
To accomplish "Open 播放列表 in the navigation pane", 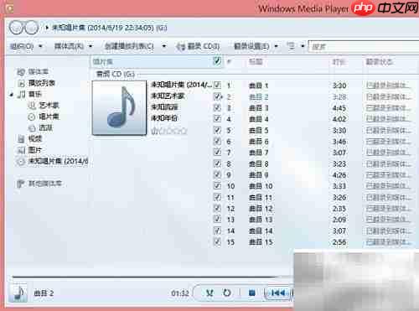I will (x=41, y=83).
